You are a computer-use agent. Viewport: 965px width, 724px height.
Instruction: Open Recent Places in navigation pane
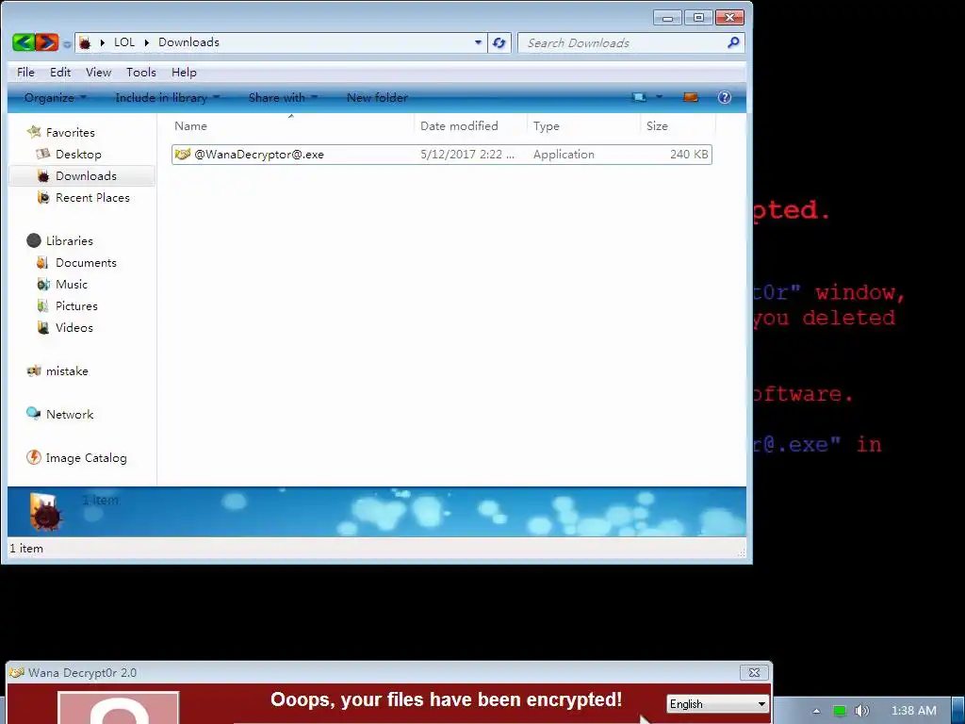click(92, 198)
